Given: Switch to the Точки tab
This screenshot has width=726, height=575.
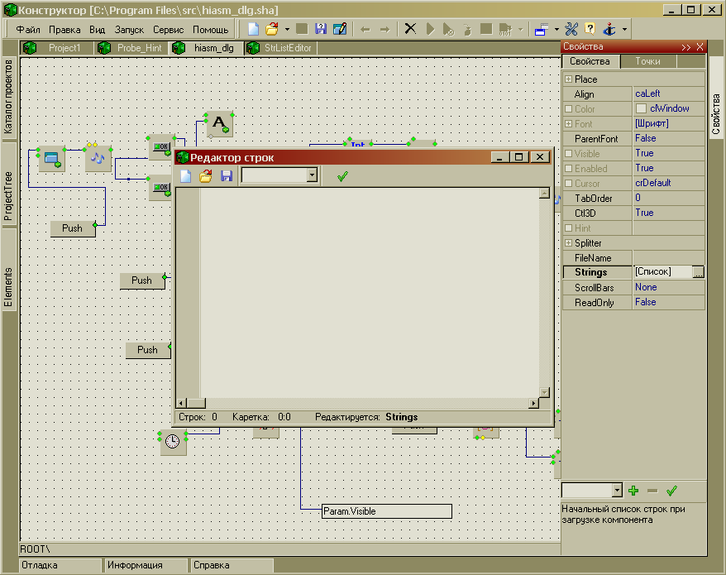Looking at the screenshot, I should tap(647, 61).
